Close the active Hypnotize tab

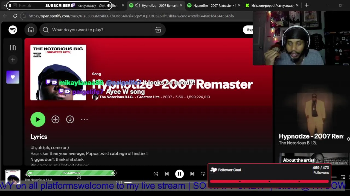tap(181, 5)
